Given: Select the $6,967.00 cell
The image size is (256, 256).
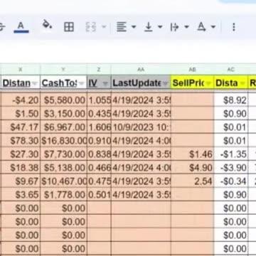Looking at the screenshot, I should 63,127.
